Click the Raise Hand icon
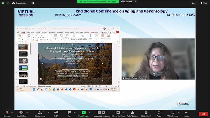Viewport: 210px width, 118px height. click(x=146, y=112)
